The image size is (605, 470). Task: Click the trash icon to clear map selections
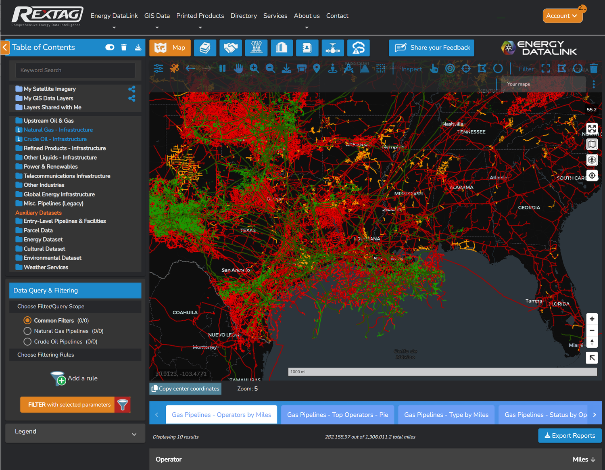pos(594,69)
